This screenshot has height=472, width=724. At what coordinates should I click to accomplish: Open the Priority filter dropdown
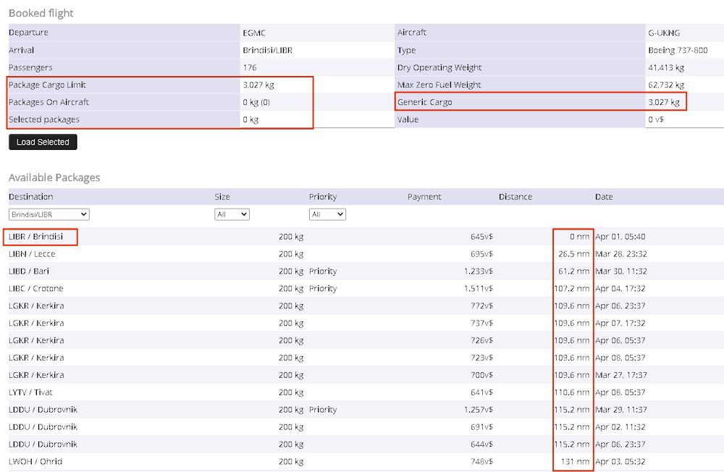pyautogui.click(x=327, y=214)
